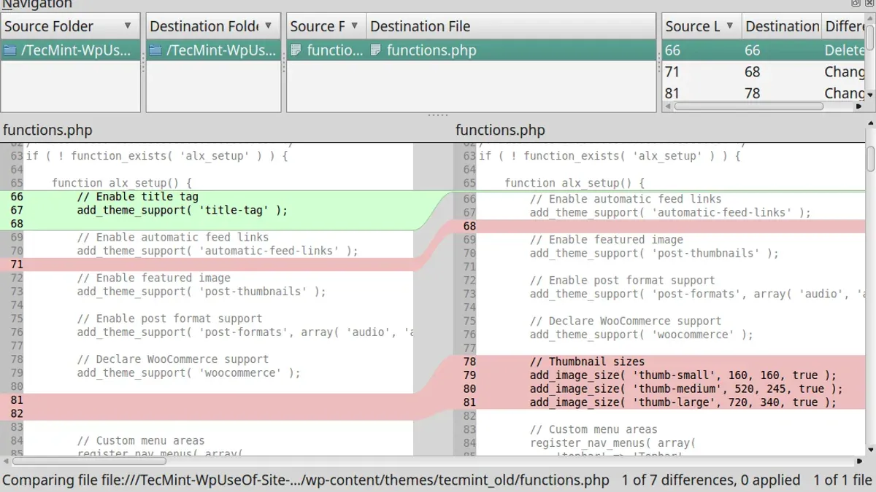Click the down arrow of differences list scrollbar
876x492 pixels.
(870, 95)
